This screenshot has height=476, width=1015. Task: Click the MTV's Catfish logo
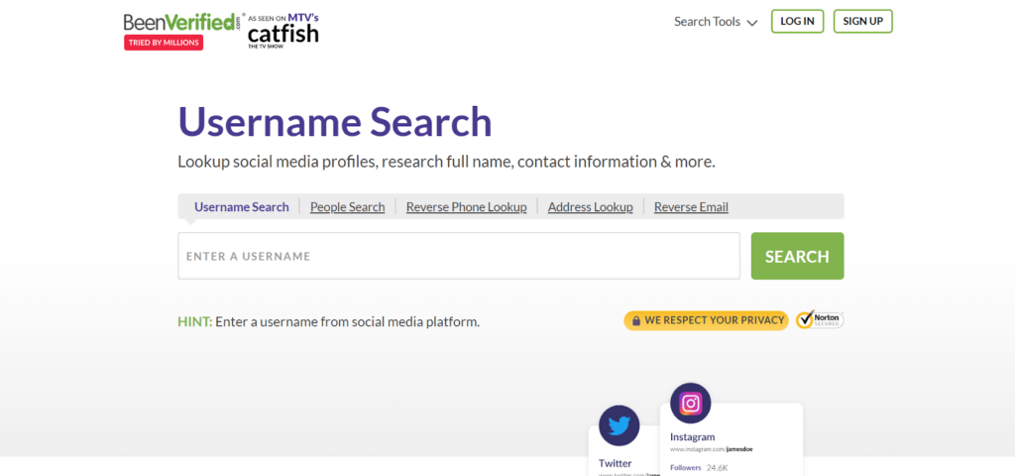click(283, 31)
